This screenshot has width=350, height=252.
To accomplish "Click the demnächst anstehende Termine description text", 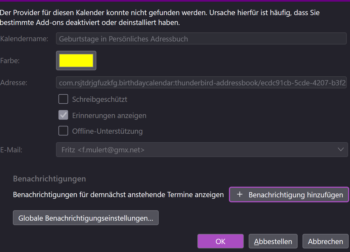I will (x=118, y=195).
